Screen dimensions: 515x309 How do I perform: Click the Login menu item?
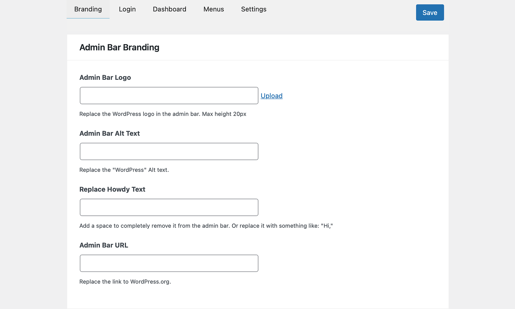click(x=127, y=9)
